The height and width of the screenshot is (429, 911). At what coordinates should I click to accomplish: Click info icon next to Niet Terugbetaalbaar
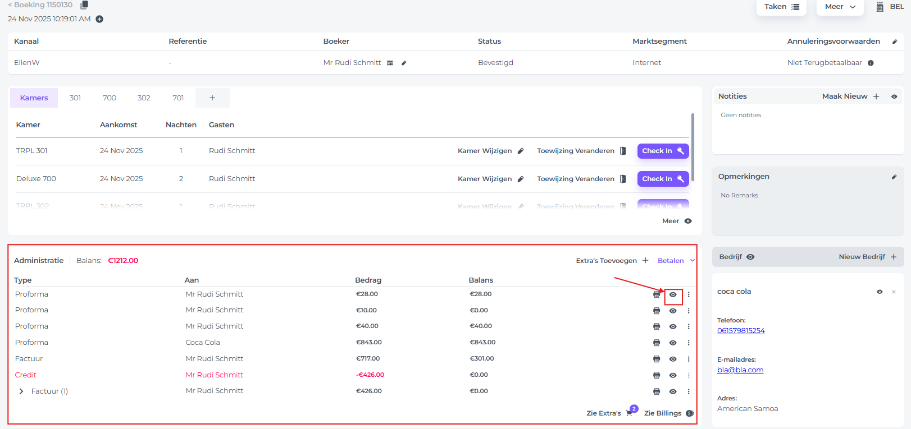pos(871,63)
